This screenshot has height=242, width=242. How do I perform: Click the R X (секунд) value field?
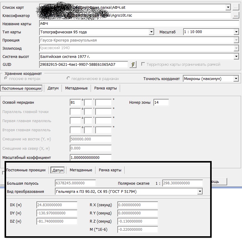(x=138, y=205)
